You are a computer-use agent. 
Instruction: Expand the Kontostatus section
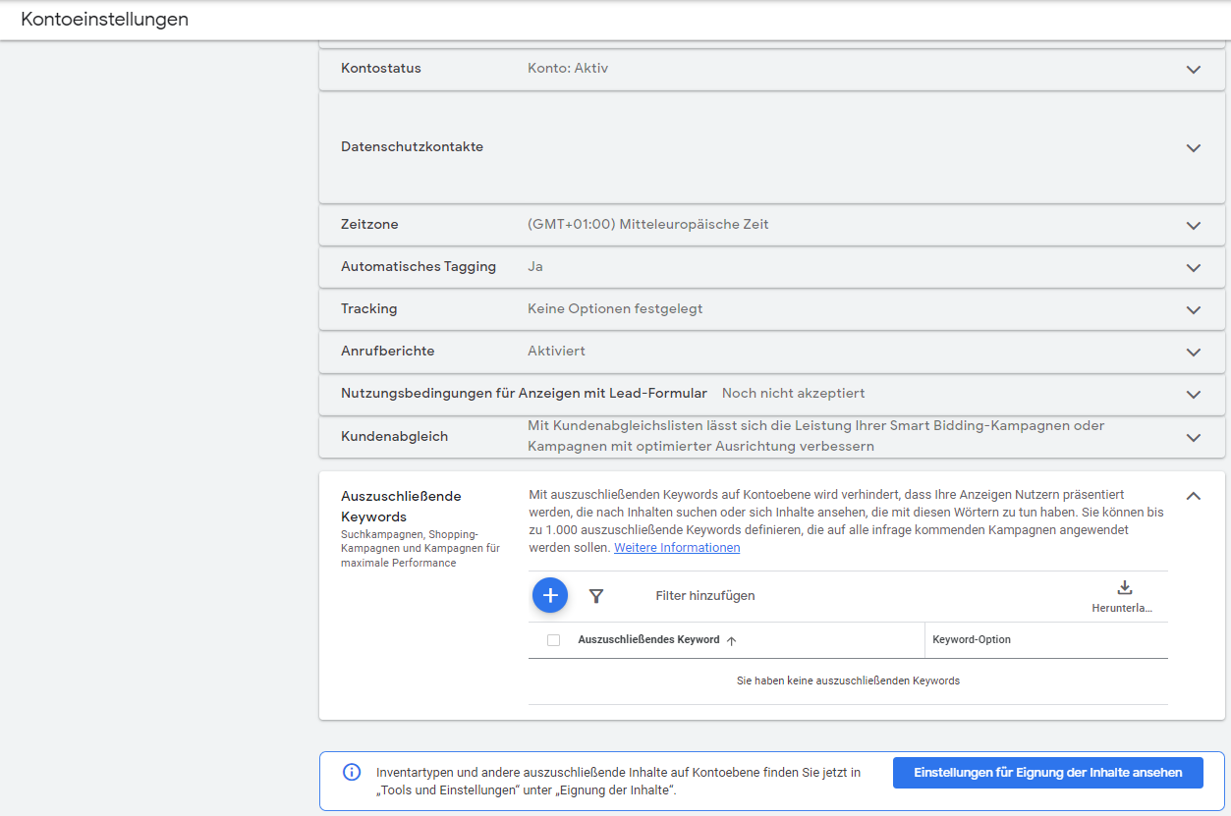pos(1194,70)
